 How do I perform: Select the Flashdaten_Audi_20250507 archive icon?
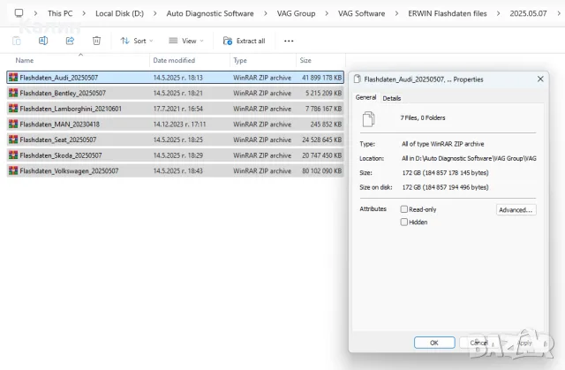click(x=13, y=77)
